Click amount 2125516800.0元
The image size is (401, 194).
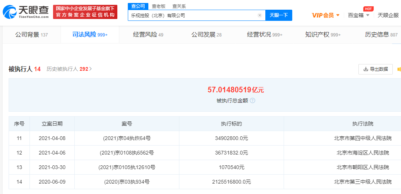point(231,182)
